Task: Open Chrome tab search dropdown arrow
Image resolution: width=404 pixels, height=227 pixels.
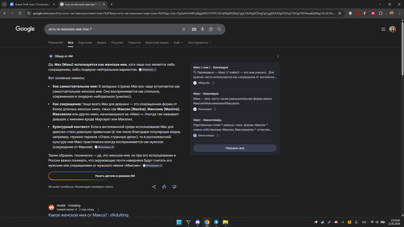Action: point(4,4)
